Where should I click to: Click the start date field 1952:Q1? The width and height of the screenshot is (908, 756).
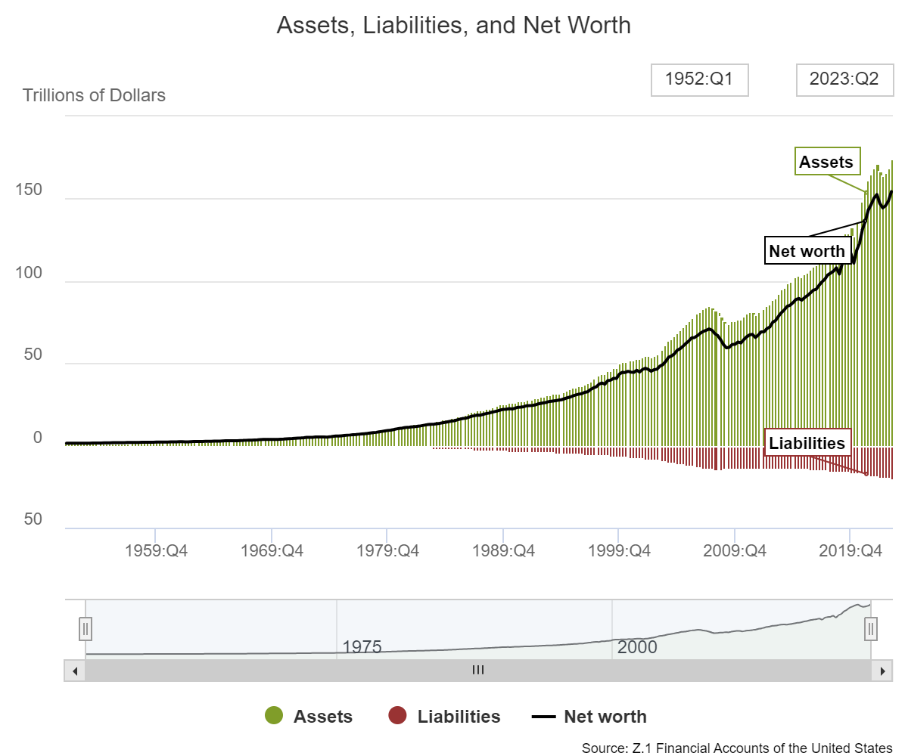pos(699,79)
